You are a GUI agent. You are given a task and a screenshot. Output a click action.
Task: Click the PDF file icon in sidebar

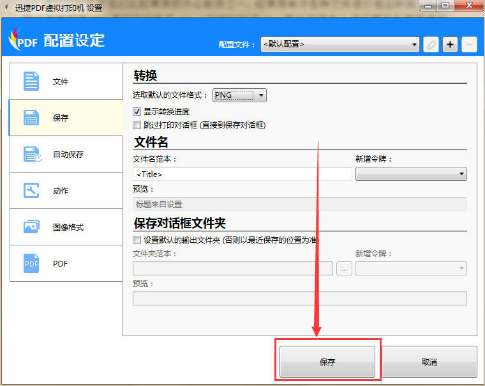pos(31,263)
